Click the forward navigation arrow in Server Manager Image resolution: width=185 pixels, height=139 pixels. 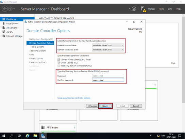click(x=11, y=9)
